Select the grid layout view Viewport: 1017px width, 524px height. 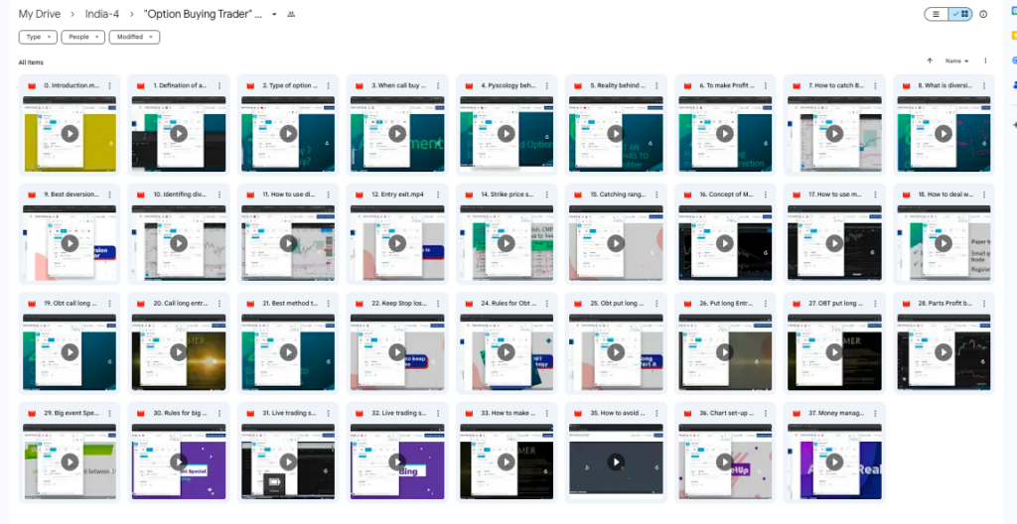[960, 14]
